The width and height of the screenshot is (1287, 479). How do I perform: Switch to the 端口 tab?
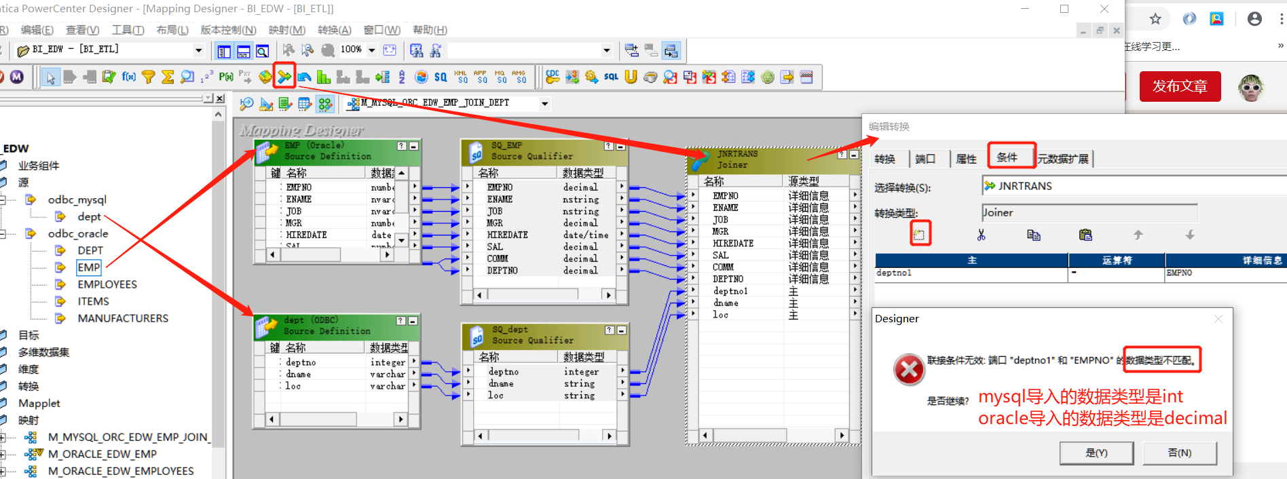[925, 159]
